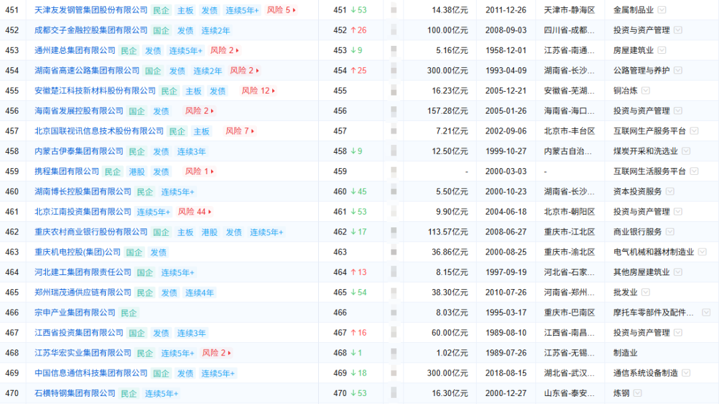The height and width of the screenshot is (404, 719).
Task: Open 中国信息通信科技集团有限公司 link
Action: [x=91, y=373]
